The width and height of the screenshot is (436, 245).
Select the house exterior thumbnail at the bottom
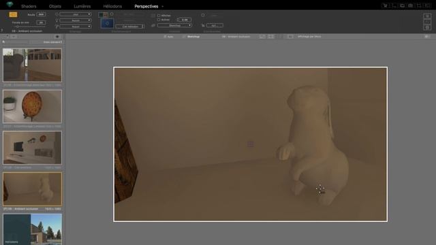click(32, 229)
